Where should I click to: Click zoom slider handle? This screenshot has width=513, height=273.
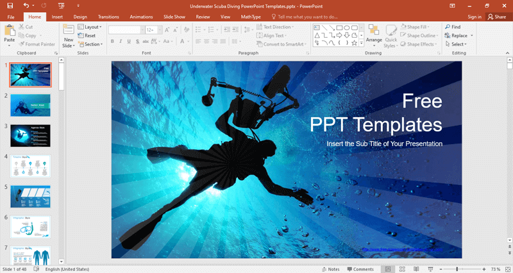point(457,269)
